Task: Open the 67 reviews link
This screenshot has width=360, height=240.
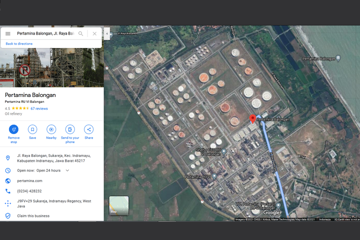Action: pos(39,108)
